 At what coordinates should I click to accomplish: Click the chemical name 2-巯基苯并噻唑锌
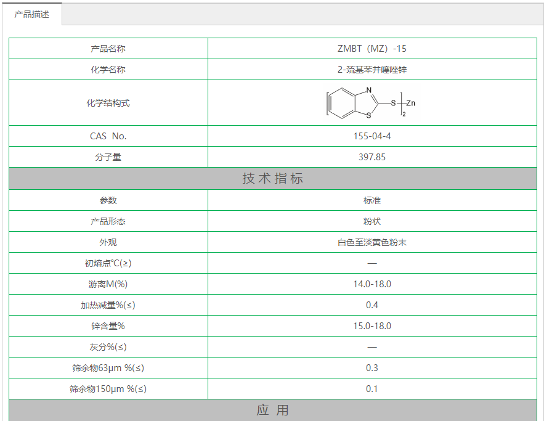pyautogui.click(x=371, y=70)
